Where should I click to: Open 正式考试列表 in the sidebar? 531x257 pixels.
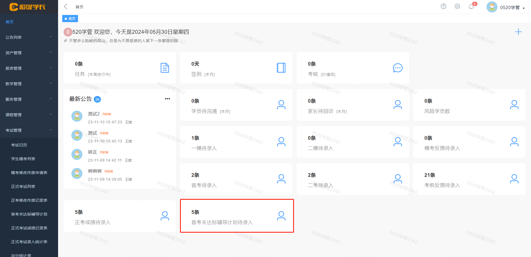pyautogui.click(x=23, y=186)
